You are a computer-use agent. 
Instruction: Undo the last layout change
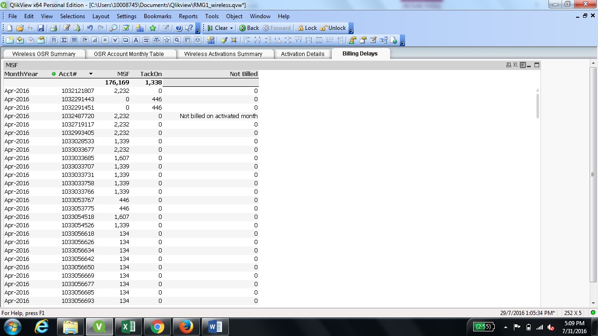point(90,28)
